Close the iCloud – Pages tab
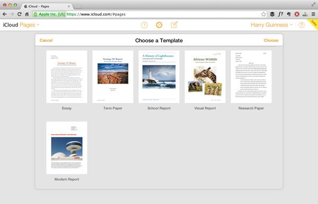318x204 pixels. 69,6
